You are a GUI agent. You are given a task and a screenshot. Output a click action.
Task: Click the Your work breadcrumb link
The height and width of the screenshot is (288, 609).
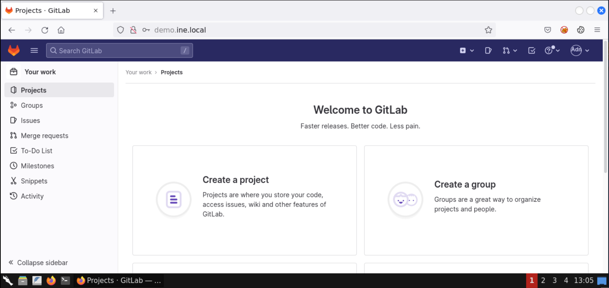[138, 72]
